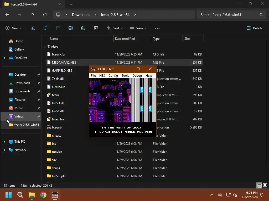Open the New dropdown menu
The height and width of the screenshot is (201, 269).
click(x=13, y=28)
